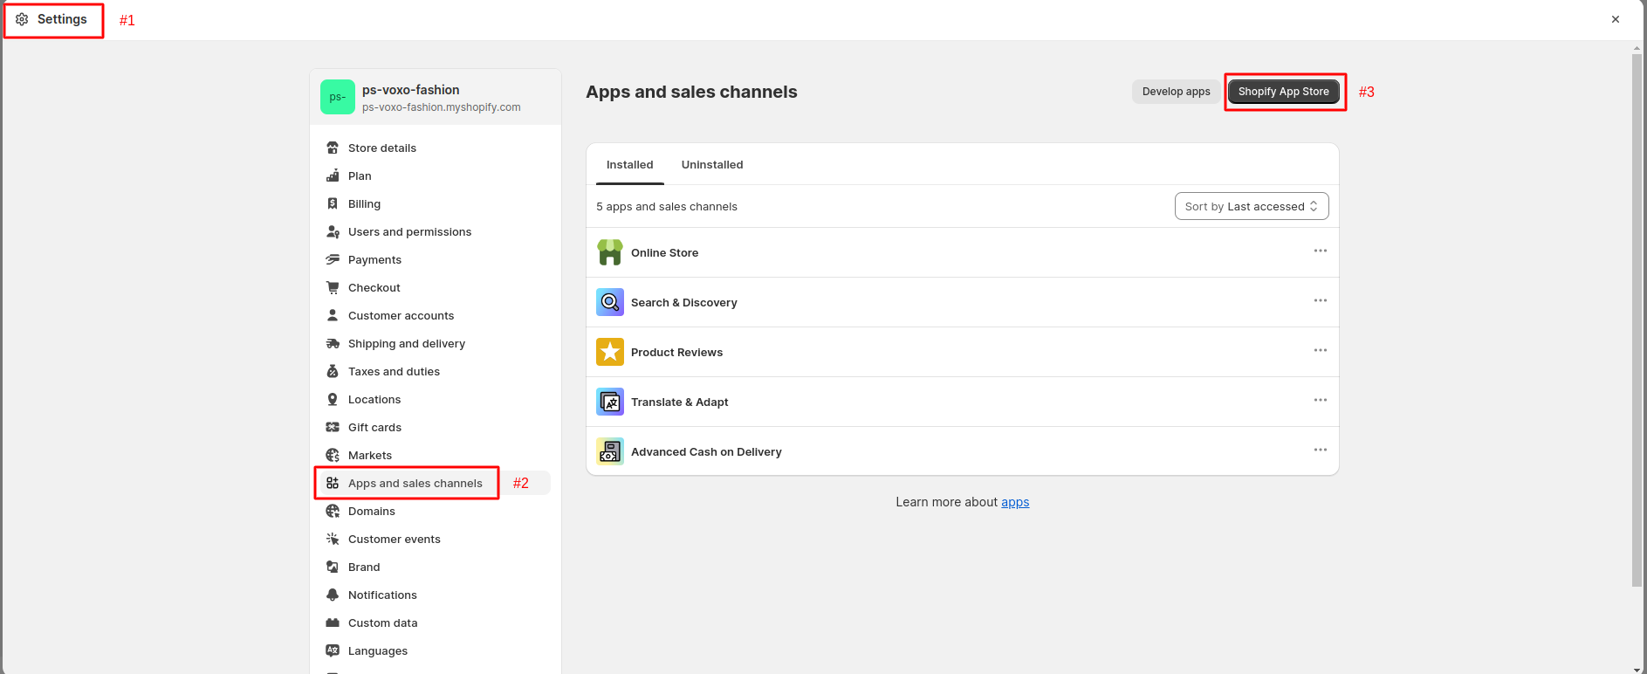The height and width of the screenshot is (674, 1647).
Task: Click the Billing receipt icon
Action: 333,203
